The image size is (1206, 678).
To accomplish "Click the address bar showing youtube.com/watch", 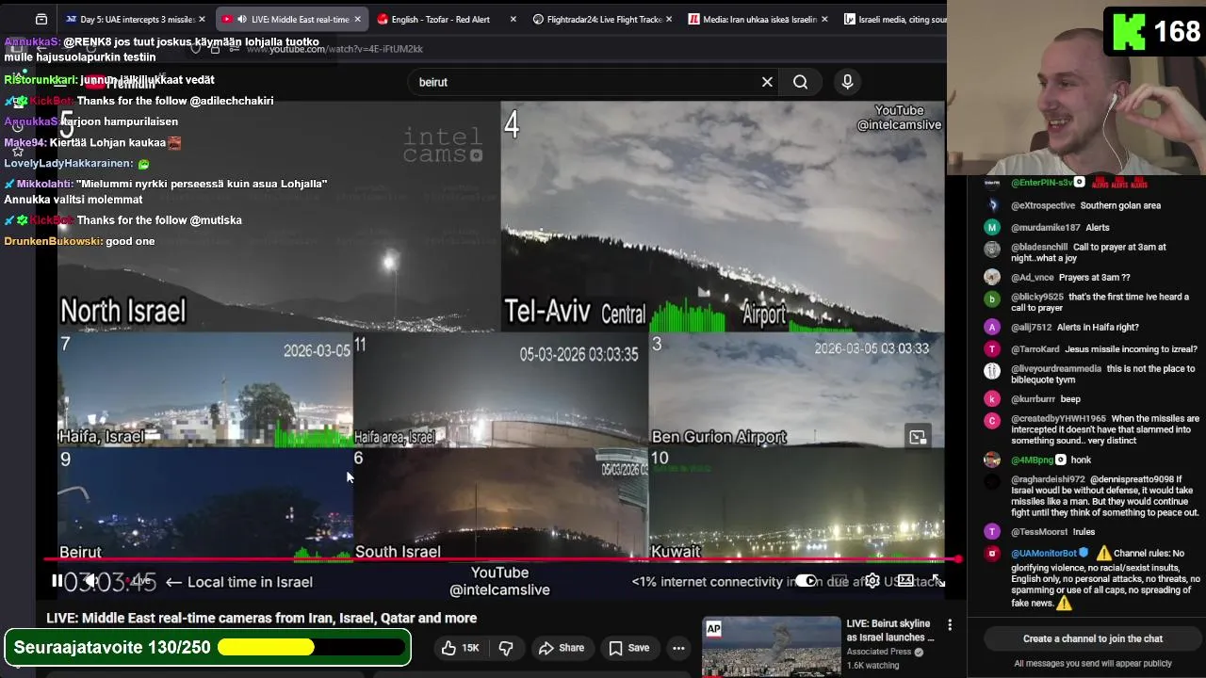I will [334, 48].
